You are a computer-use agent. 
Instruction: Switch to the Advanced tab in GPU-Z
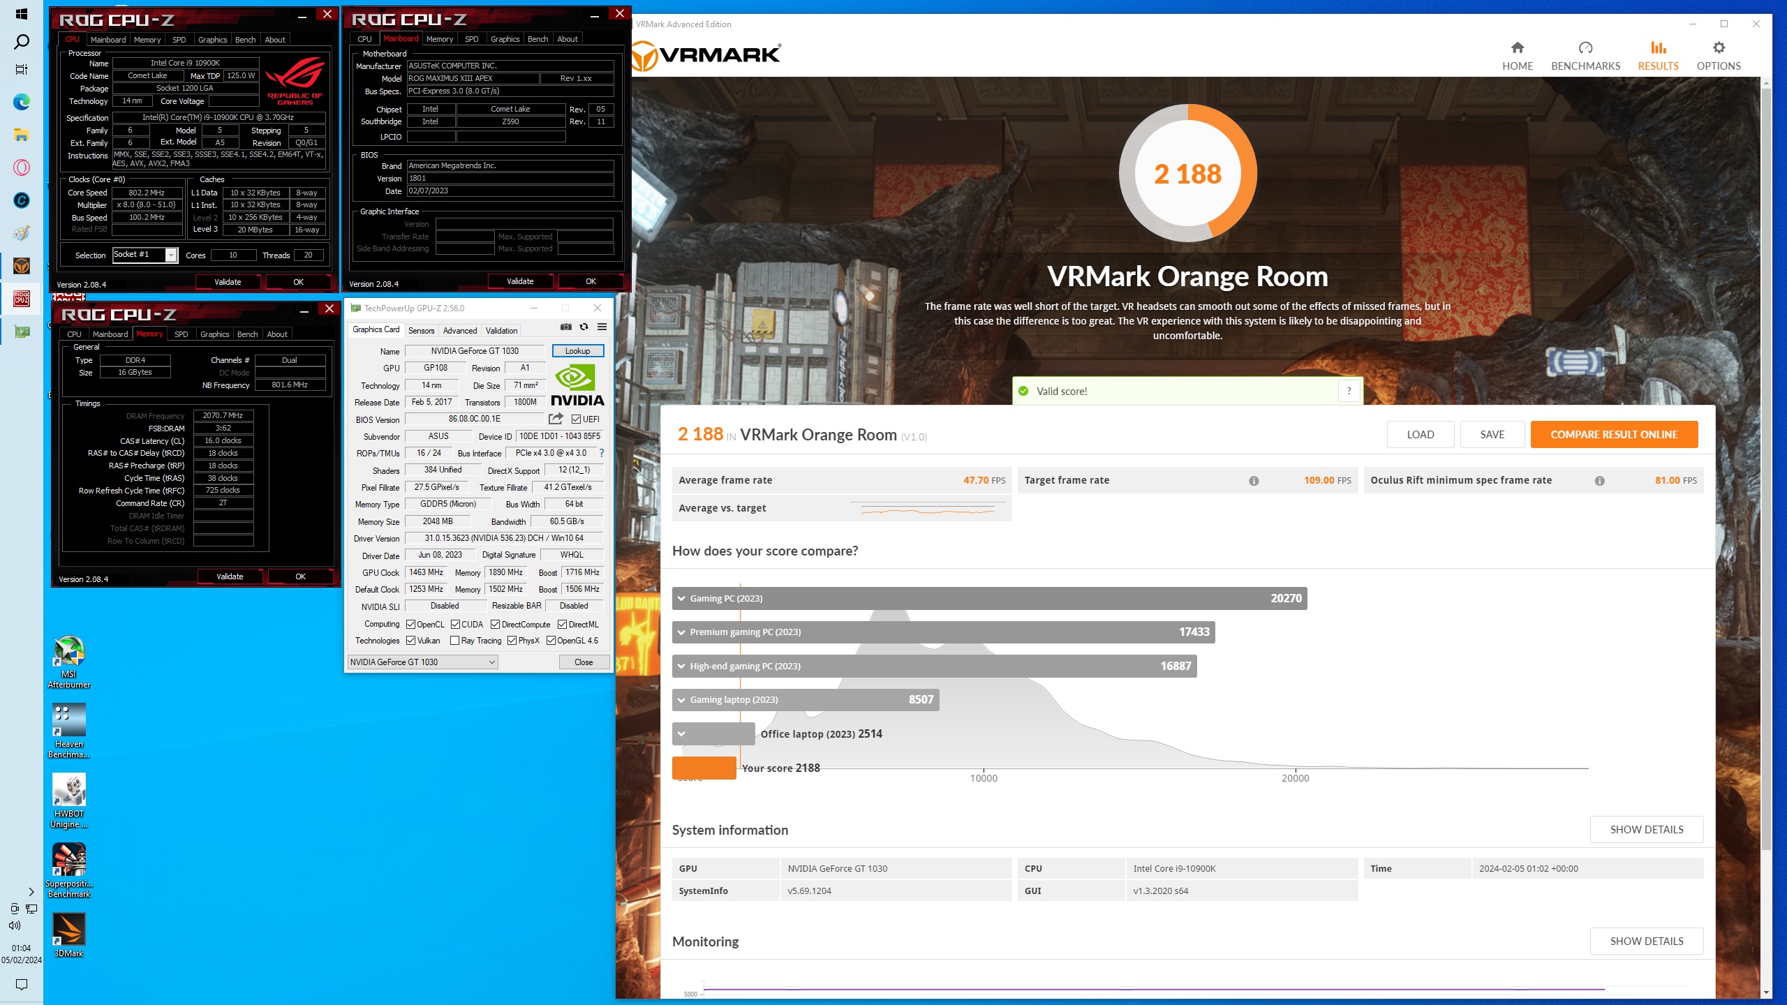click(460, 331)
